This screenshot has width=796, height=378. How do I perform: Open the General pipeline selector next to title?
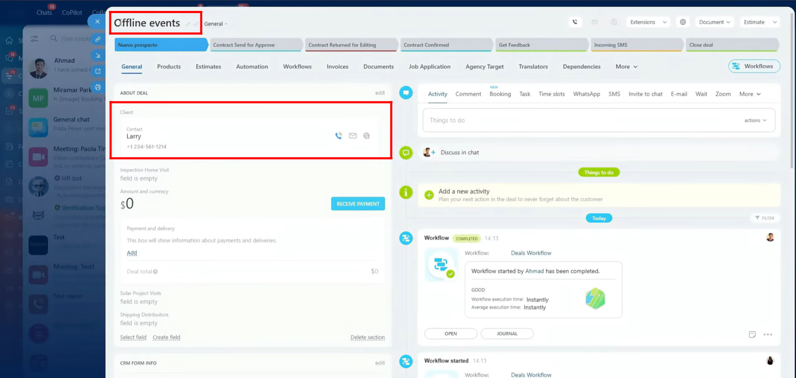coord(216,24)
